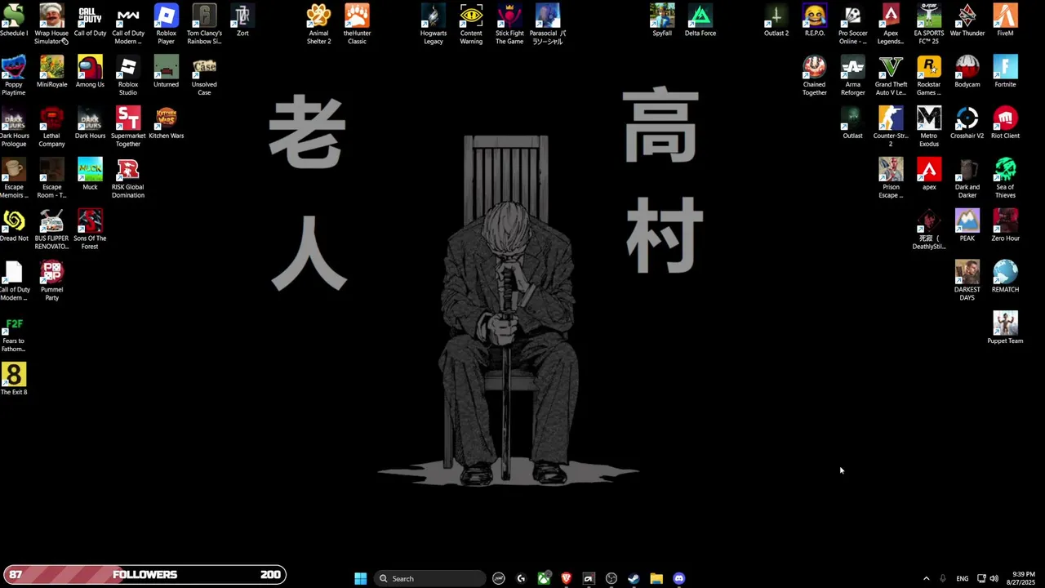Open the Among Us shortcut

pos(90,72)
